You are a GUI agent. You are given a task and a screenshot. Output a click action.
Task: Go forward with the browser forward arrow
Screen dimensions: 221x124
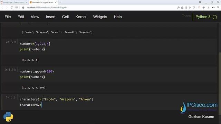point(7,8)
